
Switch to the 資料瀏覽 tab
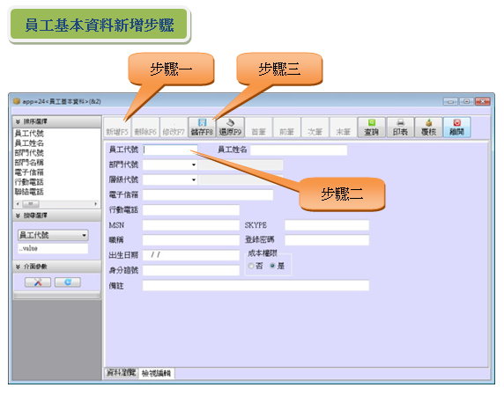coord(121,373)
